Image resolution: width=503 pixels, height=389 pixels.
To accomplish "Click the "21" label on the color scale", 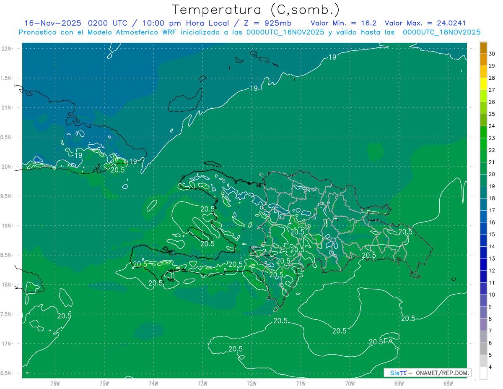I will (x=492, y=162).
